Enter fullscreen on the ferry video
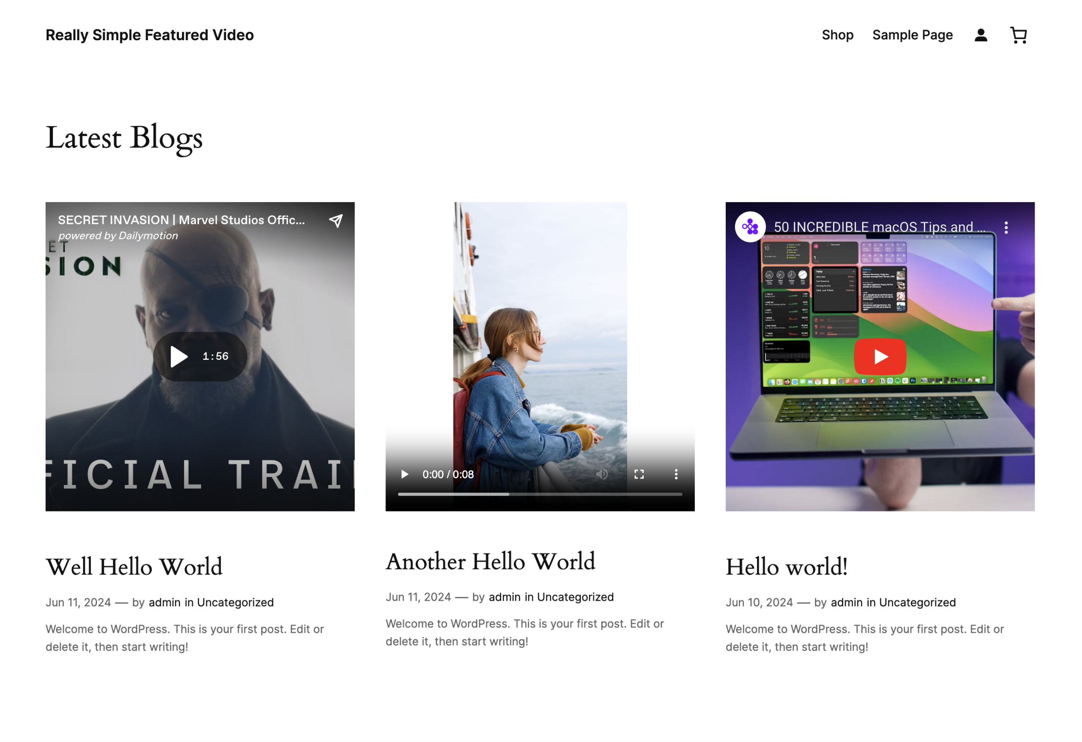 pyautogui.click(x=639, y=474)
